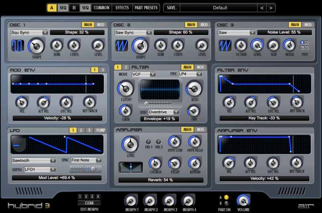Click the master Volume knob
The width and height of the screenshot is (322, 213).
[243, 200]
